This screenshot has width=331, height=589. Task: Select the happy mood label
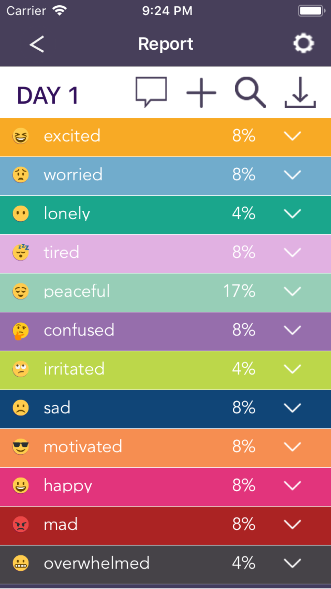pos(68,486)
